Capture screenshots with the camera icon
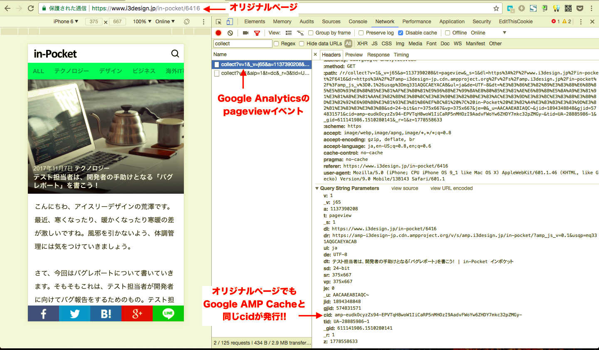Viewport: 599px width, 350px height. tap(245, 33)
